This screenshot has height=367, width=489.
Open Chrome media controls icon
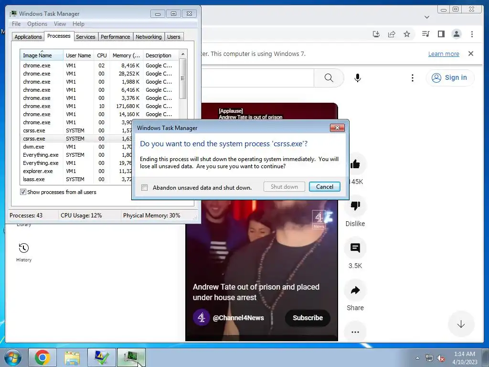[425, 34]
